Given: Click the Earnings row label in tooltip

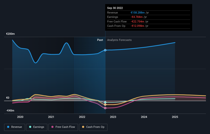Looking at the screenshot, I should tap(113, 17).
